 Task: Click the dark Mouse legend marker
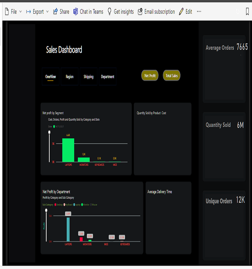click(x=91, y=205)
